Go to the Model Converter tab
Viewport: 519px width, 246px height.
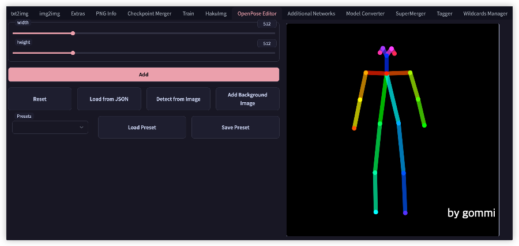click(x=365, y=14)
